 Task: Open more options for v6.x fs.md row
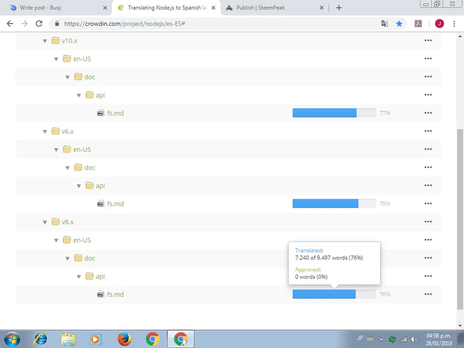click(x=428, y=203)
